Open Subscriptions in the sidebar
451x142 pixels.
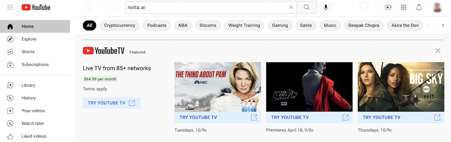(35, 65)
